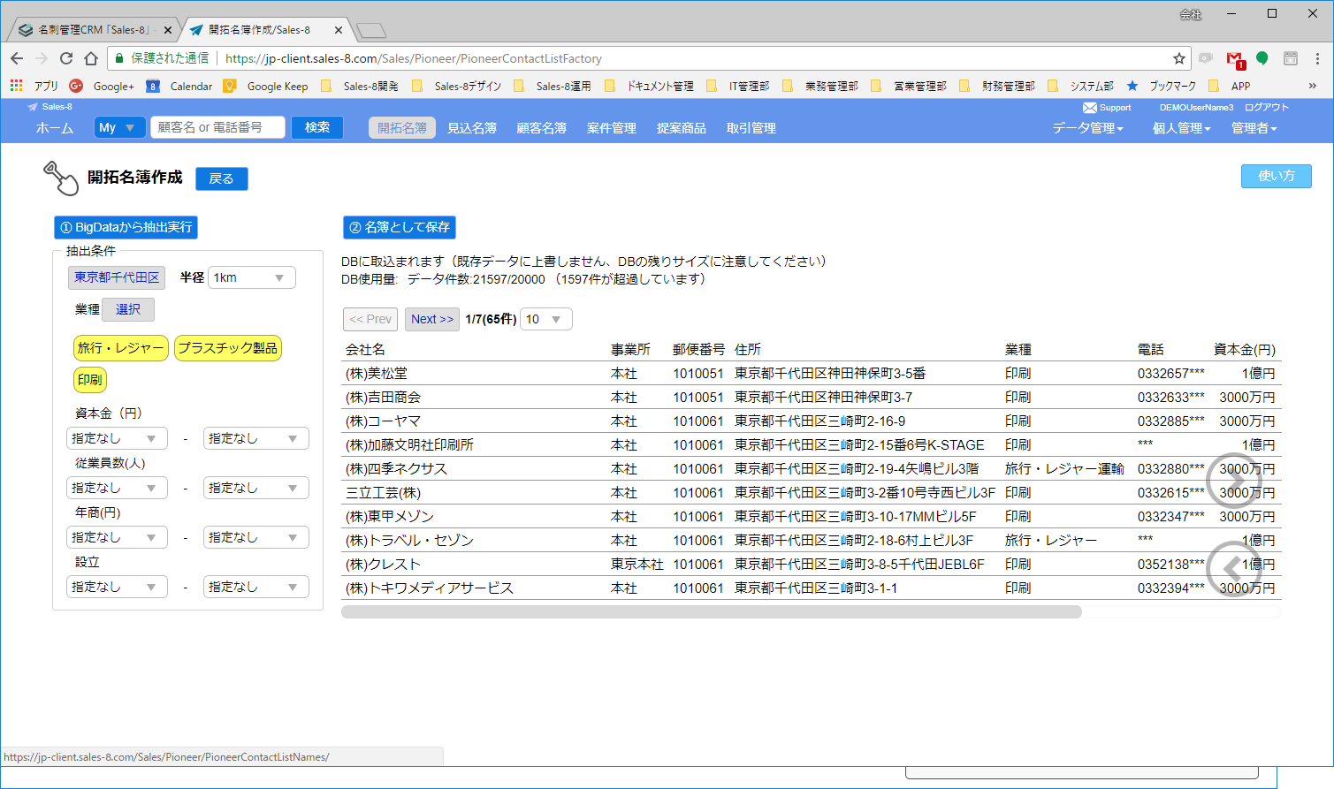This screenshot has width=1334, height=789.
Task: Go to ホーム
Action: pyautogui.click(x=55, y=128)
